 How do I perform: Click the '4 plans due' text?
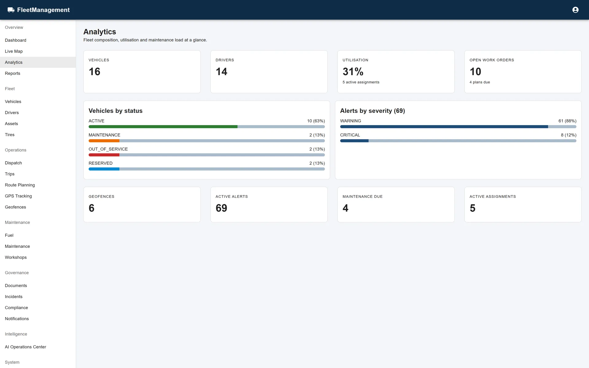point(480,82)
